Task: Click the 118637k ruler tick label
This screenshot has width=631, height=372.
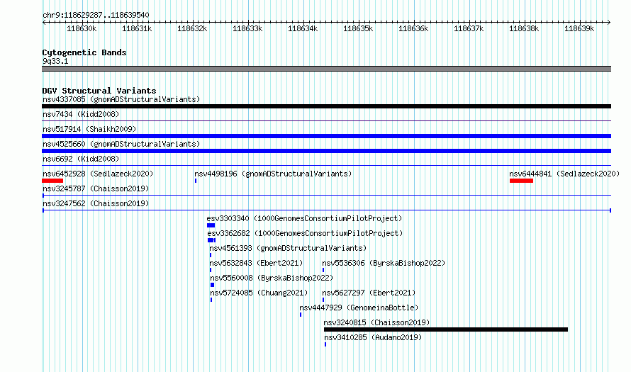Action: coord(469,28)
